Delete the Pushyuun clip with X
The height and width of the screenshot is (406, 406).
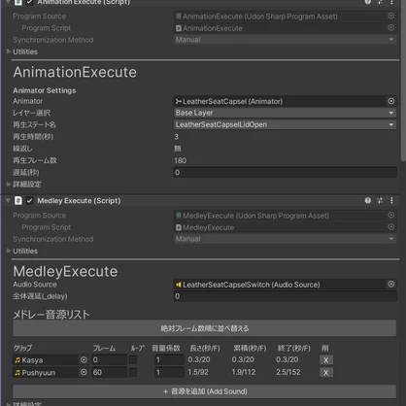click(326, 373)
